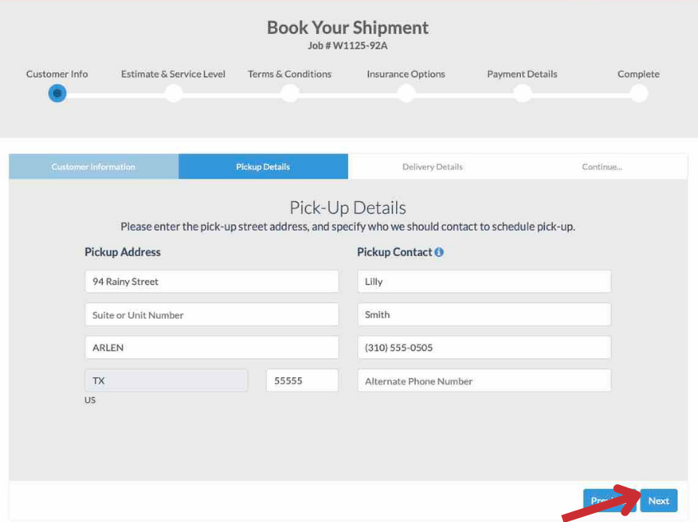Click the Estimate & Service Level step circle

173,93
